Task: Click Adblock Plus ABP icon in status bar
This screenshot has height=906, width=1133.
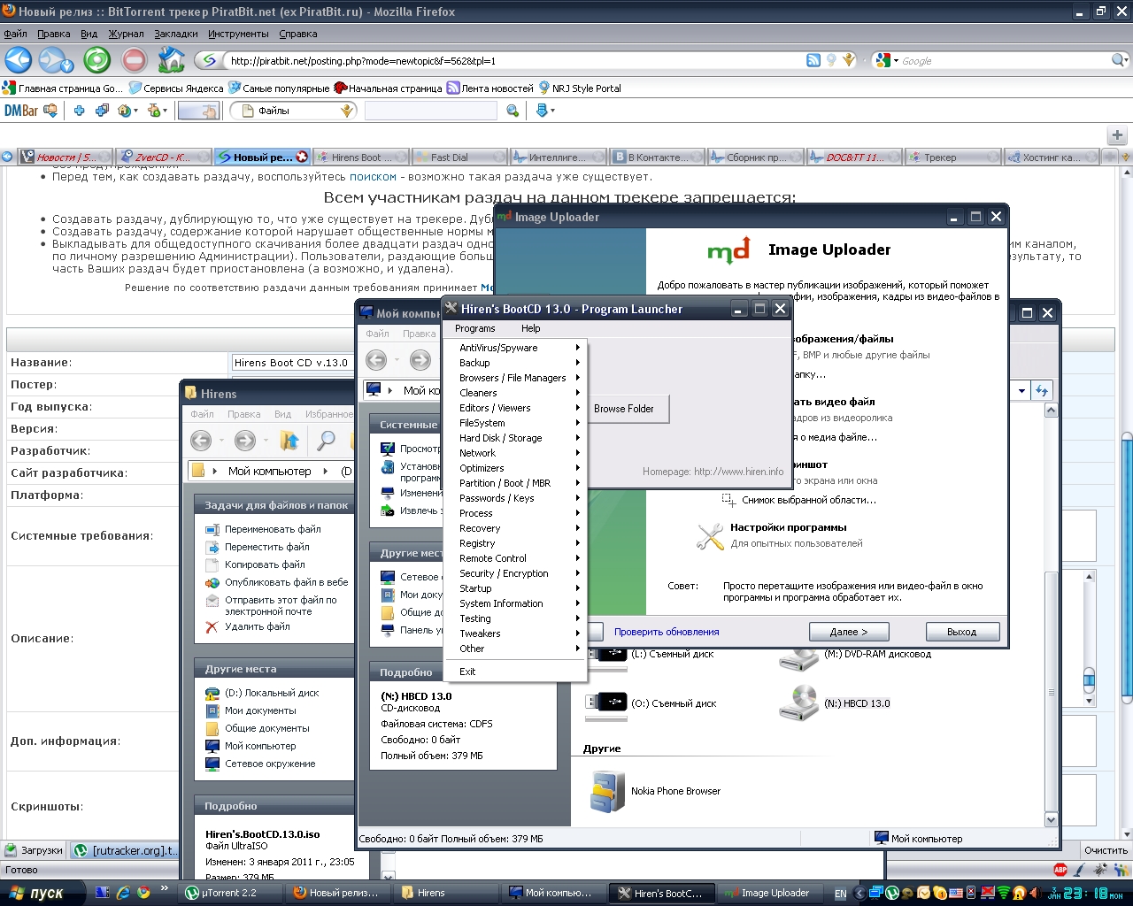Action: (x=1060, y=870)
